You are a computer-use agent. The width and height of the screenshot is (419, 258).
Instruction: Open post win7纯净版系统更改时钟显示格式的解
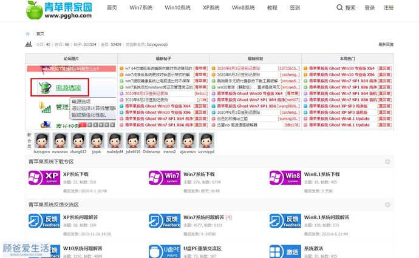[157, 75]
